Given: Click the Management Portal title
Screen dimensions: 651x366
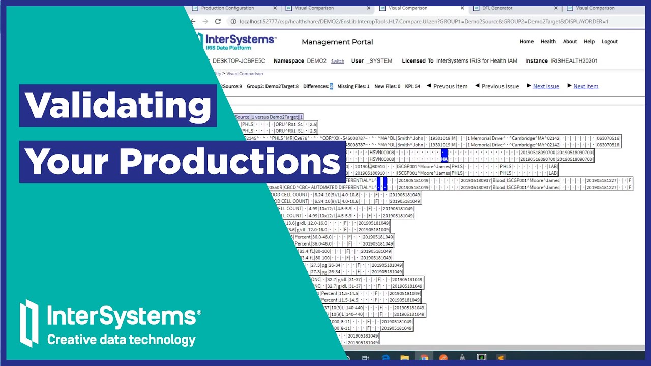Looking at the screenshot, I should tap(337, 42).
